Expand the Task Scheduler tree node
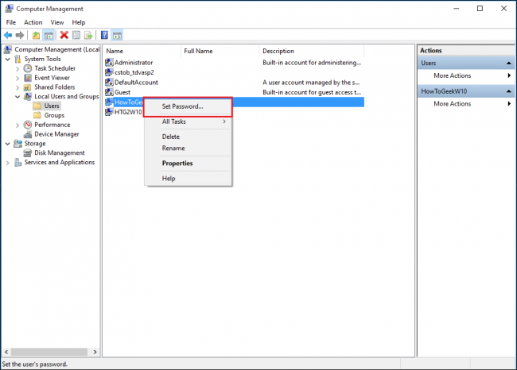 click(17, 68)
